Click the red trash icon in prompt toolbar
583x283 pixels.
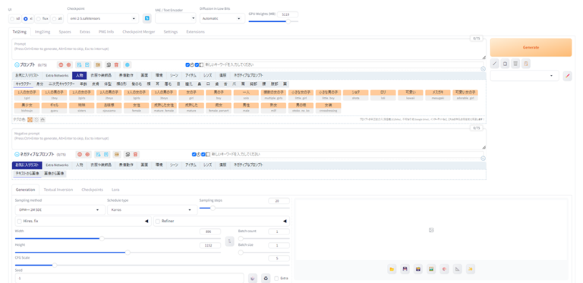pos(116,64)
